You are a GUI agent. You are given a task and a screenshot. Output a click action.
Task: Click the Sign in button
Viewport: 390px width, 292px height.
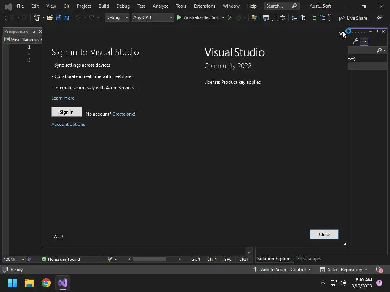66,112
